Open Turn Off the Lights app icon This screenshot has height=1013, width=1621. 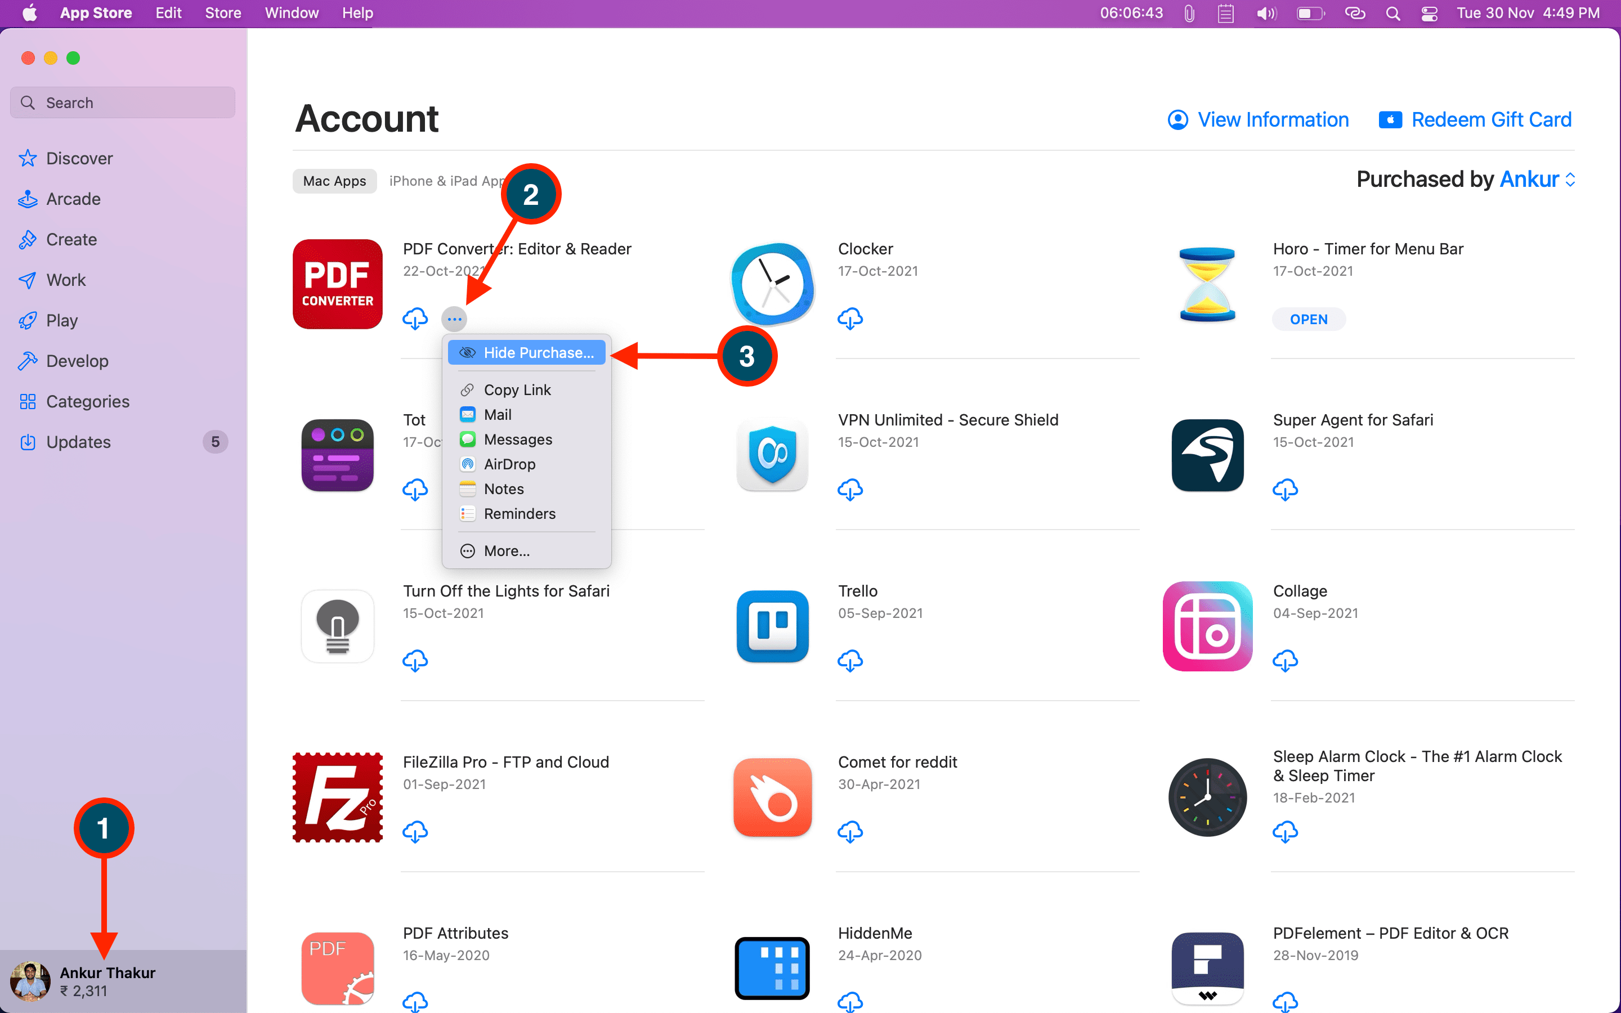[x=338, y=626]
